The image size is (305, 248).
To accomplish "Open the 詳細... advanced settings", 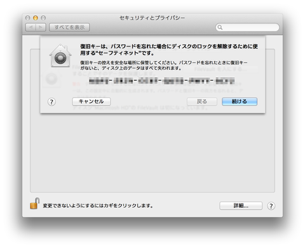I will coord(241,205).
